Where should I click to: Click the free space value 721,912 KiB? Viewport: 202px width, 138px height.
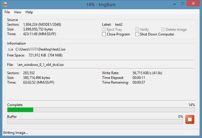[x=37, y=55]
